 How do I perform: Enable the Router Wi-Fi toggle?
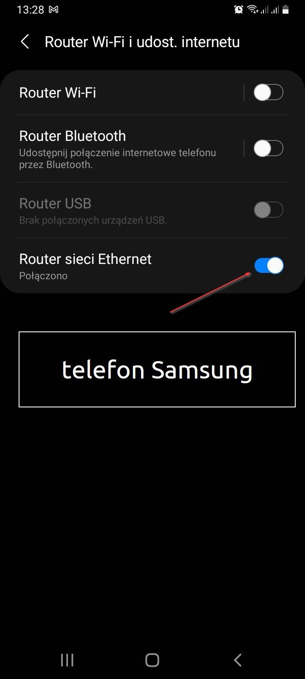coord(269,92)
